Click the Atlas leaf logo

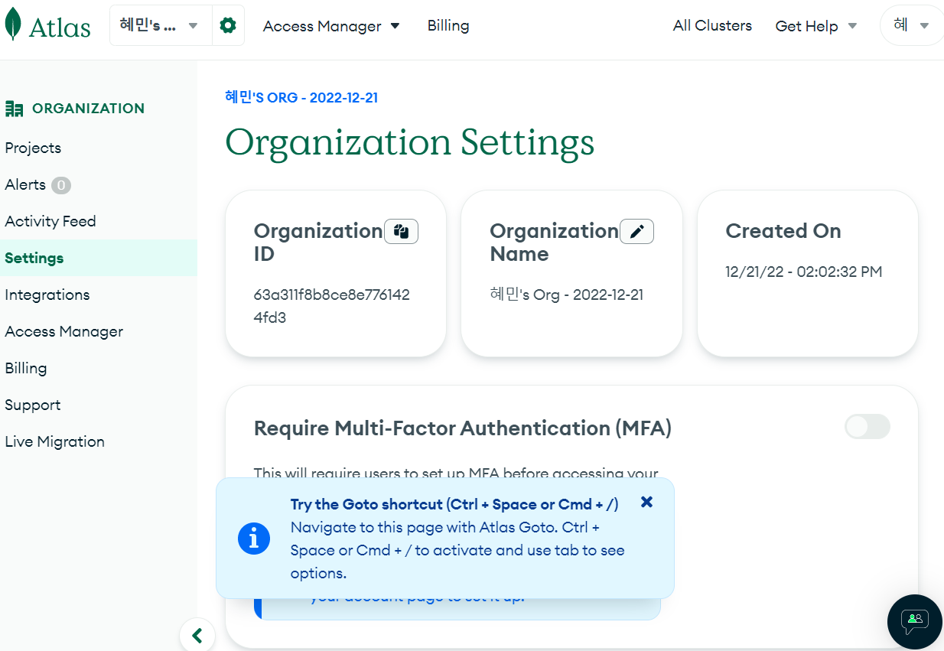[x=13, y=24]
